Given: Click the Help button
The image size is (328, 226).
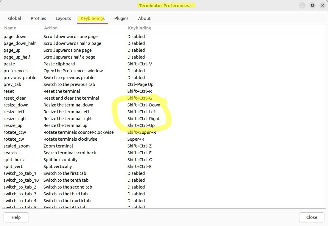Looking at the screenshot, I should (16, 217).
